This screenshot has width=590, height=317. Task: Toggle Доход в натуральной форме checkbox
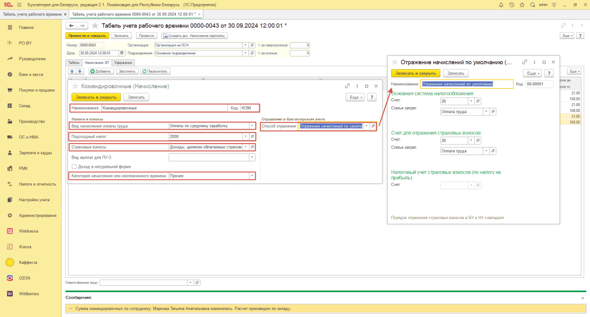point(74,167)
